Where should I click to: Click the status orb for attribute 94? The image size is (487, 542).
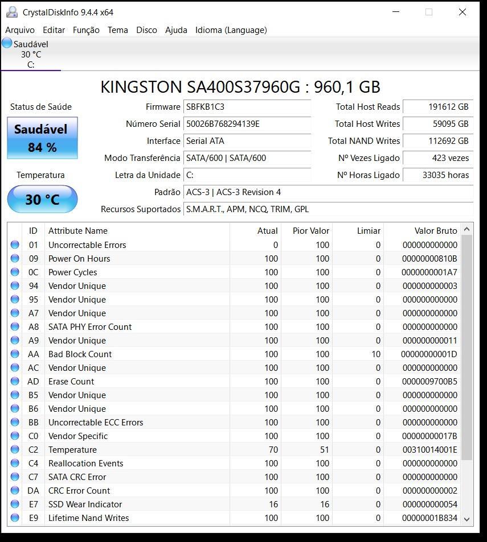(15, 286)
